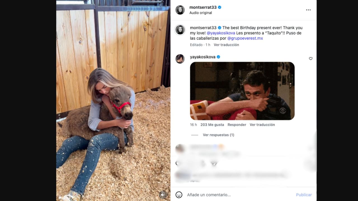The height and width of the screenshot is (201, 358).
Task: Click montserrat33's profile picture in header
Action: pyautogui.click(x=180, y=10)
